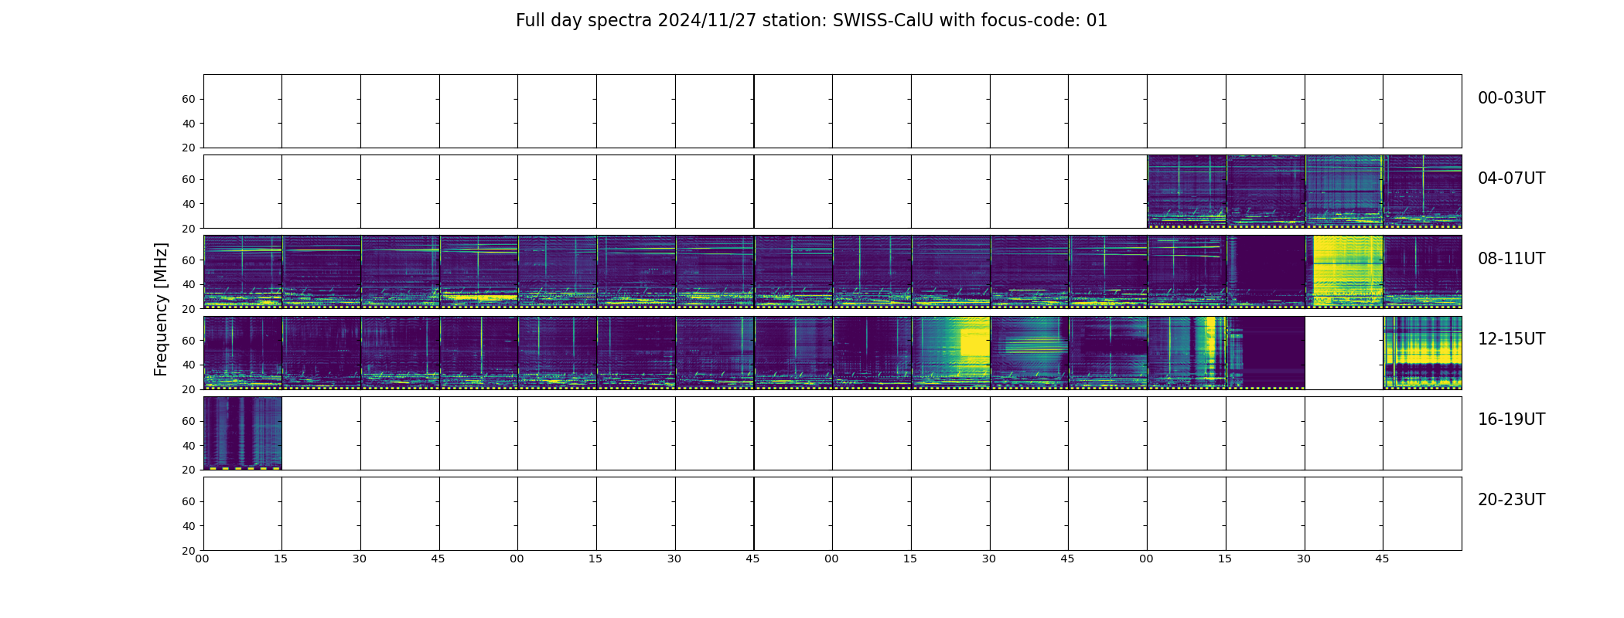Click the 'Frequency [MHz]' axis label
The width and height of the screenshot is (1624, 618).
click(161, 309)
